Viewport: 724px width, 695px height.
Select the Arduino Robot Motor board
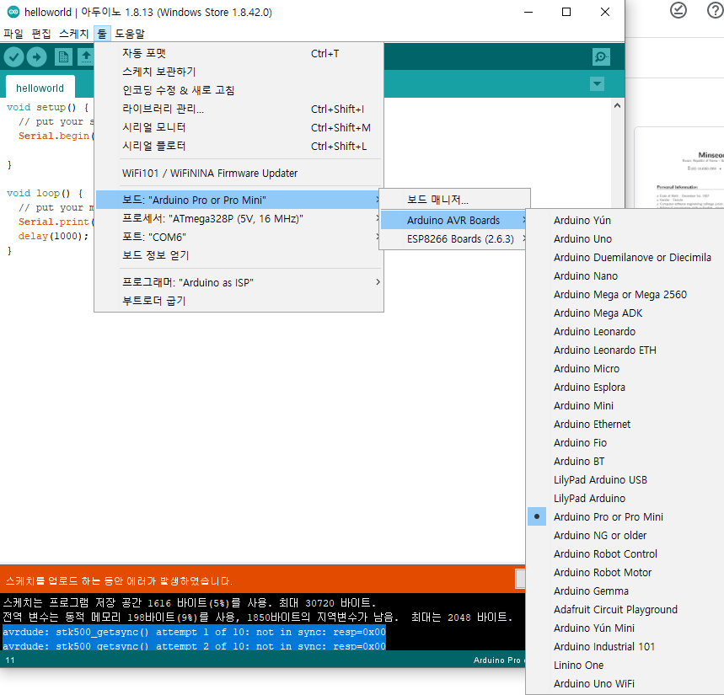pos(625,572)
